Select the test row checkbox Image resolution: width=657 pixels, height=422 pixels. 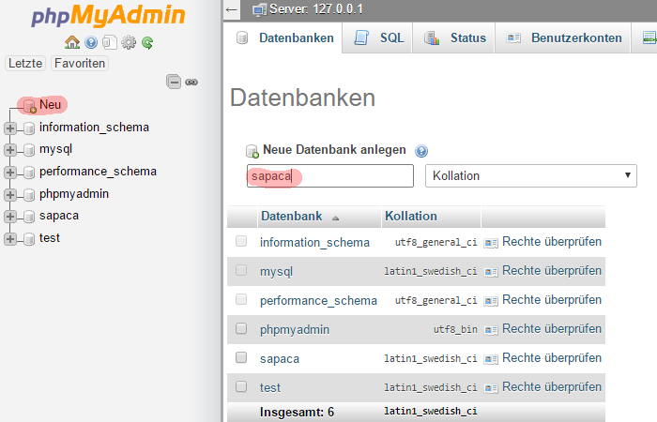tap(241, 386)
